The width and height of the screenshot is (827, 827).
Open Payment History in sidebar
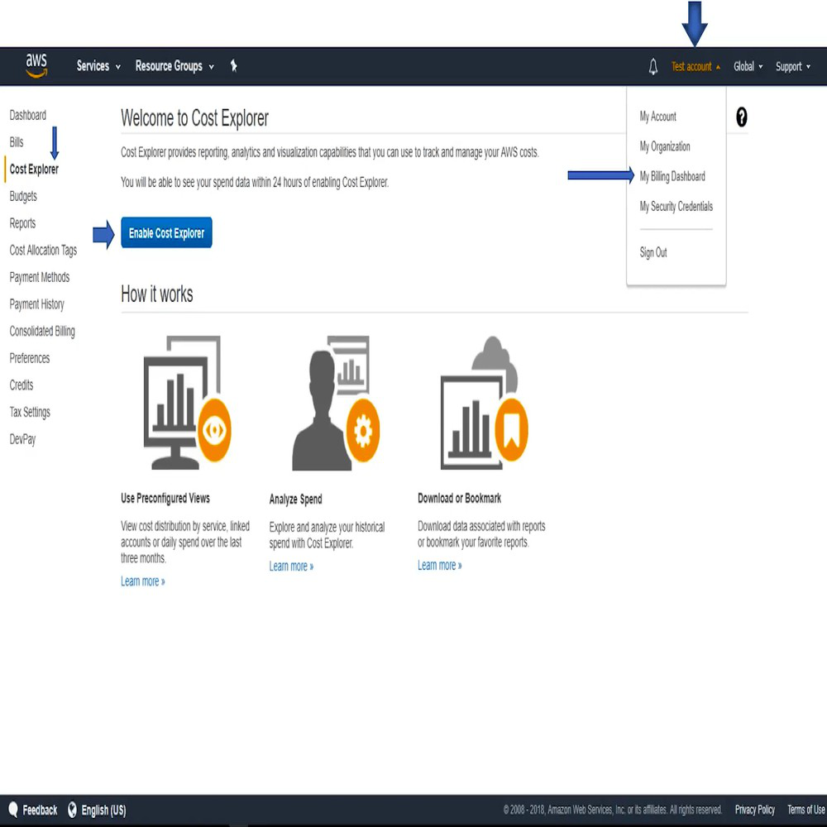(37, 304)
